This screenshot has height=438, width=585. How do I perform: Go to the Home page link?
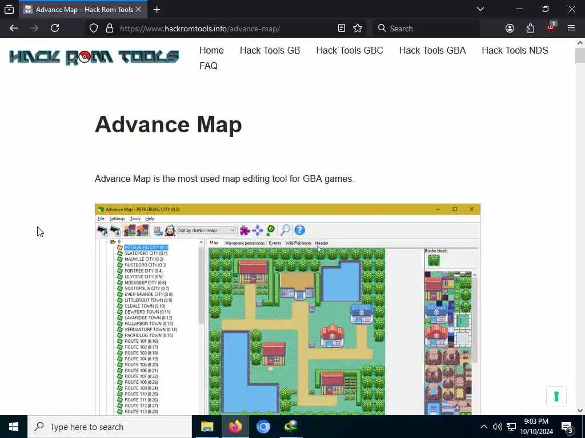point(211,51)
